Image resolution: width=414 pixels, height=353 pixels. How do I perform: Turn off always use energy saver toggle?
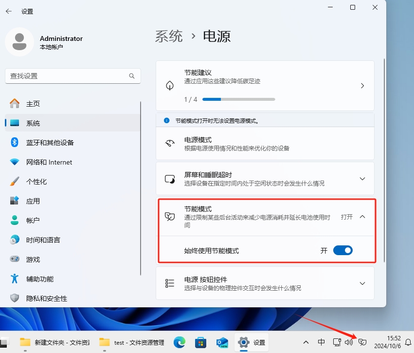coord(342,250)
